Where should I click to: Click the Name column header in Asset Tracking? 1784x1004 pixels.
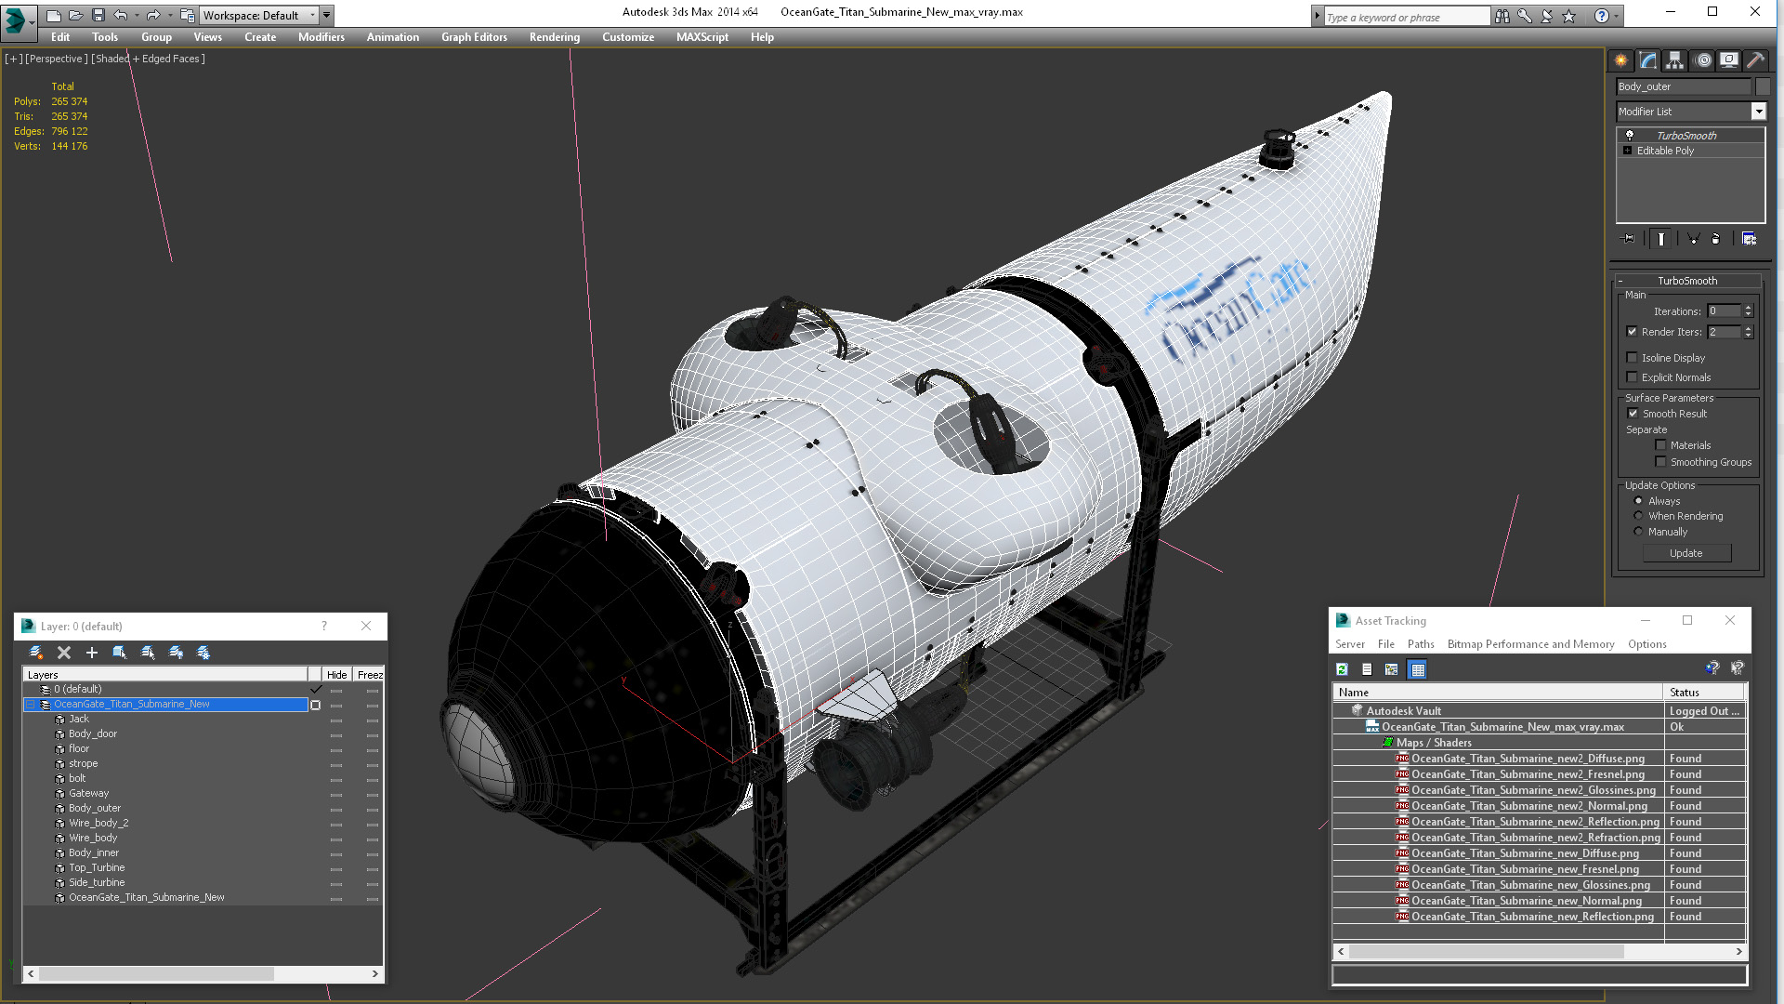coord(1498,693)
